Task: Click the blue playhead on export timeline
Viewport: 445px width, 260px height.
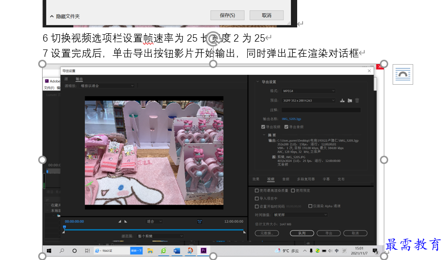Action: (x=65, y=227)
